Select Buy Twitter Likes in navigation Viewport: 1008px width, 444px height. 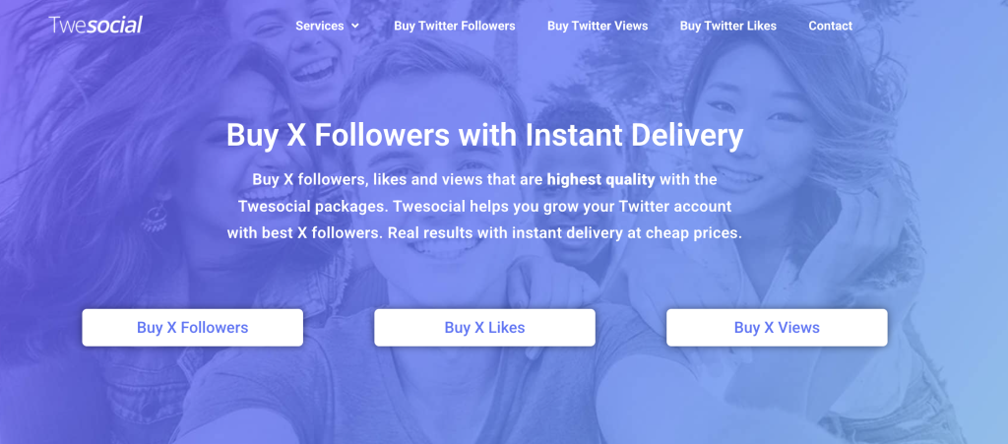[x=727, y=26]
